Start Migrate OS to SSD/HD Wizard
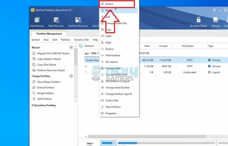 coord(50,53)
